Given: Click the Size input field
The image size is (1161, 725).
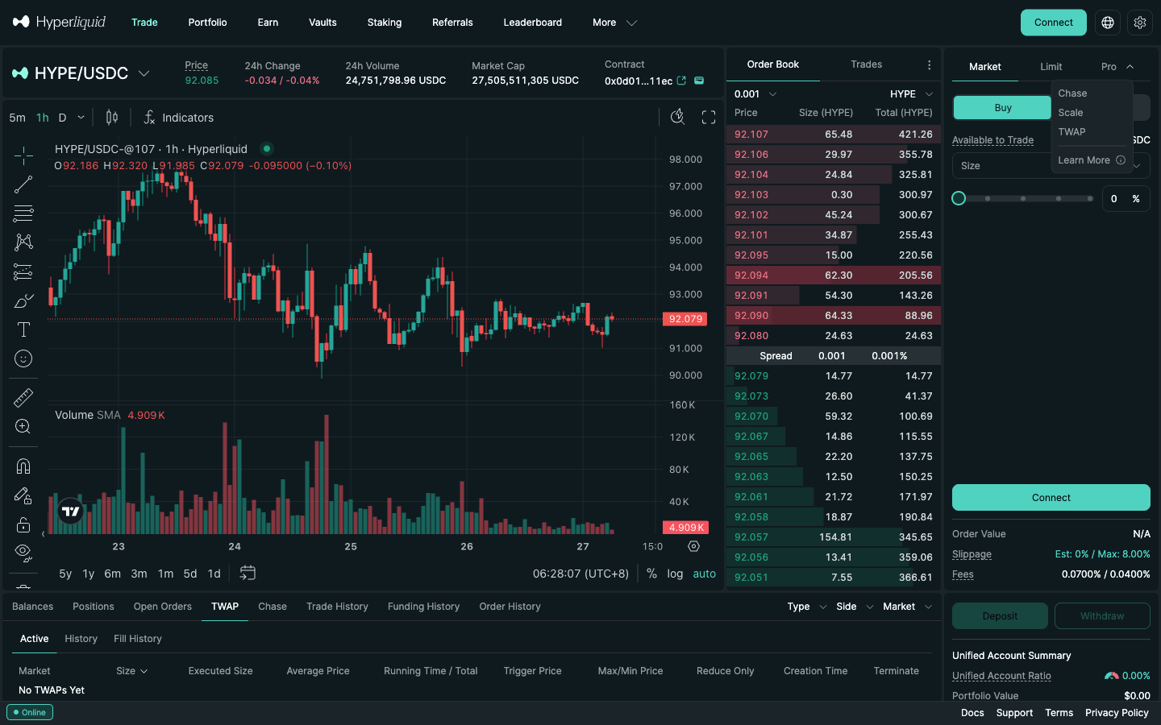Looking at the screenshot, I should click(1051, 166).
